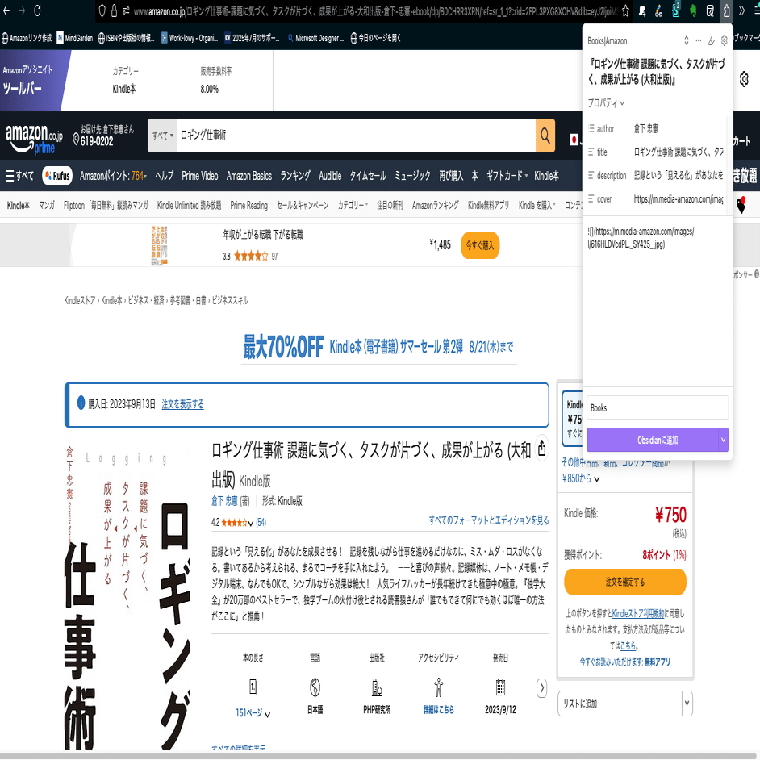Screen dimensions: 760x760
Task: Open the Evernote elephant extension
Action: coord(692,10)
